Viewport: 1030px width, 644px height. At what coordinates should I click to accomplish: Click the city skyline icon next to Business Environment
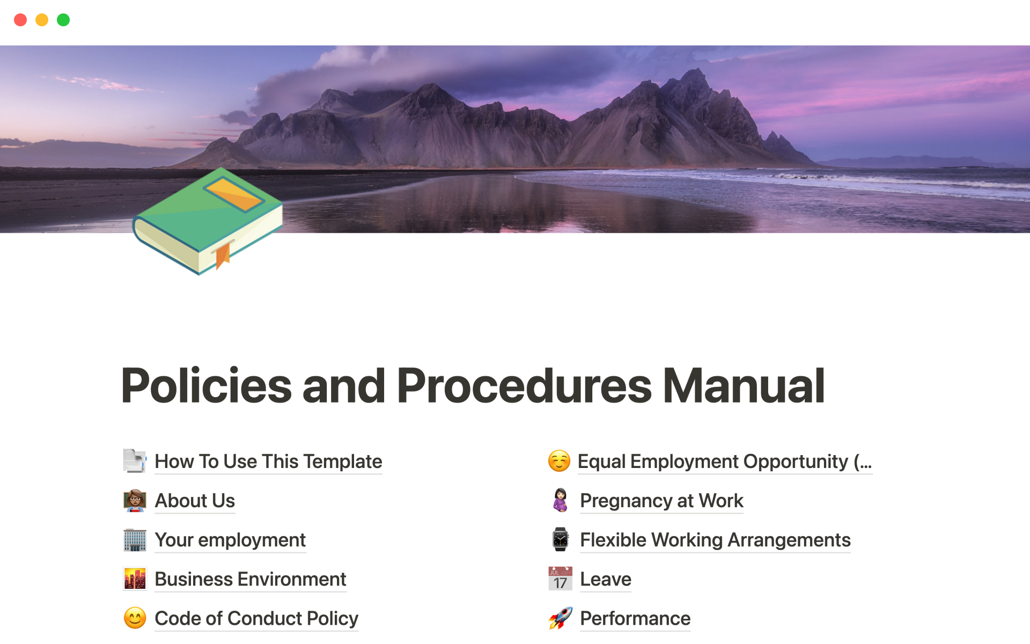[135, 578]
